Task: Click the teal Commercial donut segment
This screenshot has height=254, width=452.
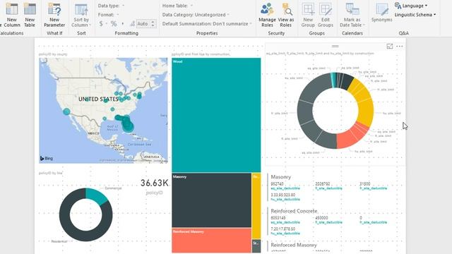Action: [97, 195]
